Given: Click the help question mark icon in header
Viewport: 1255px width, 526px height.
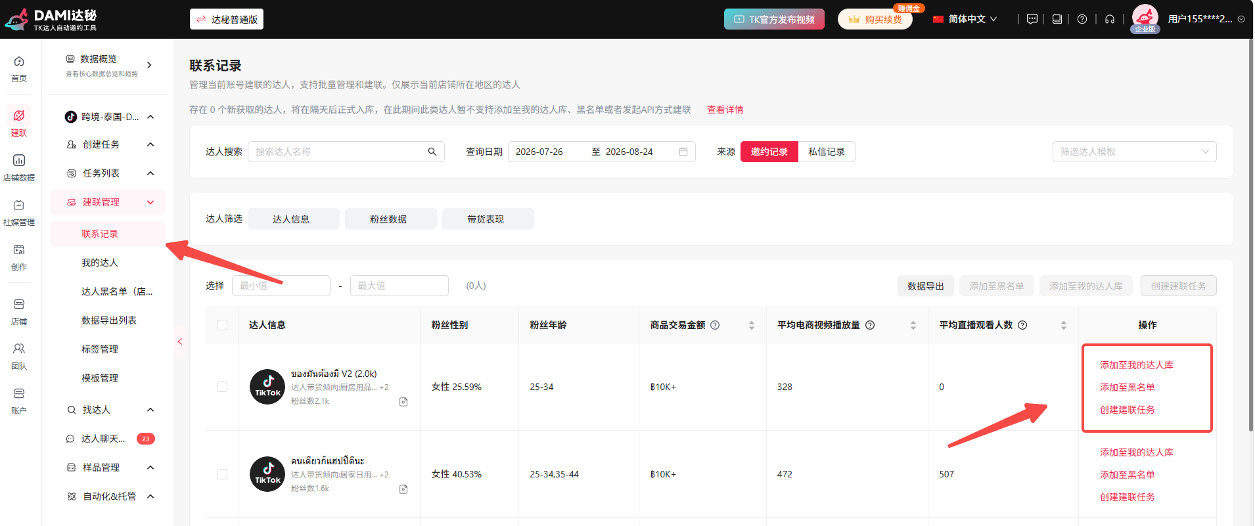Looking at the screenshot, I should click(1082, 19).
